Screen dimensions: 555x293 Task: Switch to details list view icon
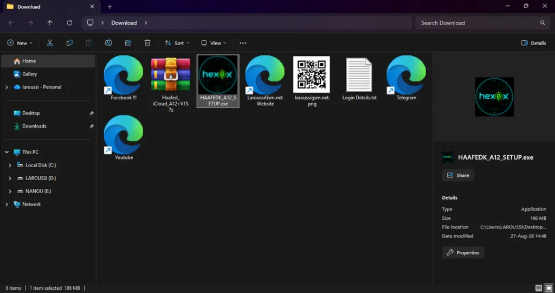[x=538, y=288]
